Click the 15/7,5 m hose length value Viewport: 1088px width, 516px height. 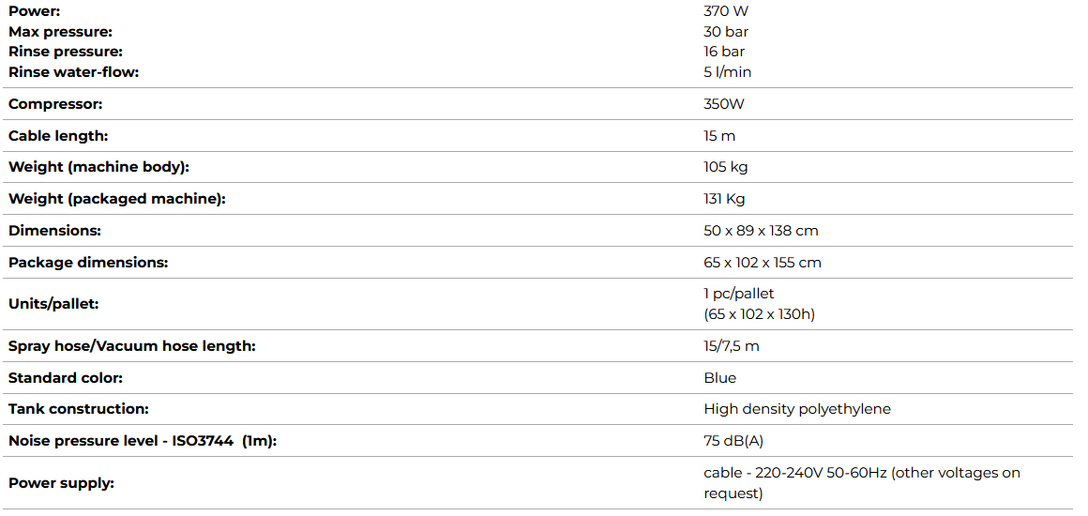tap(732, 346)
